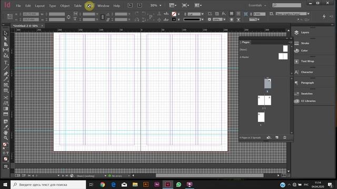Select the Type tool

6,63
